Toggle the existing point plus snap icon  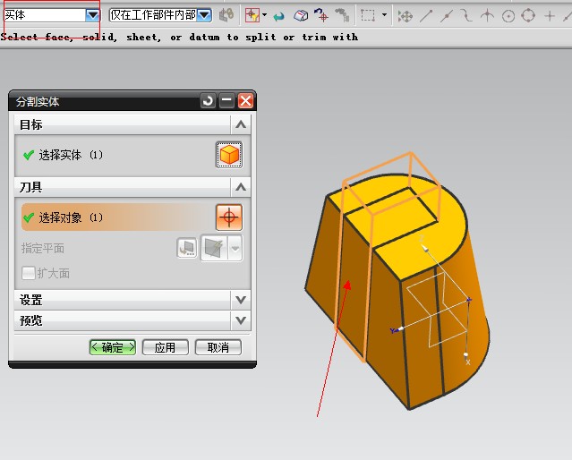pyautogui.click(x=550, y=16)
